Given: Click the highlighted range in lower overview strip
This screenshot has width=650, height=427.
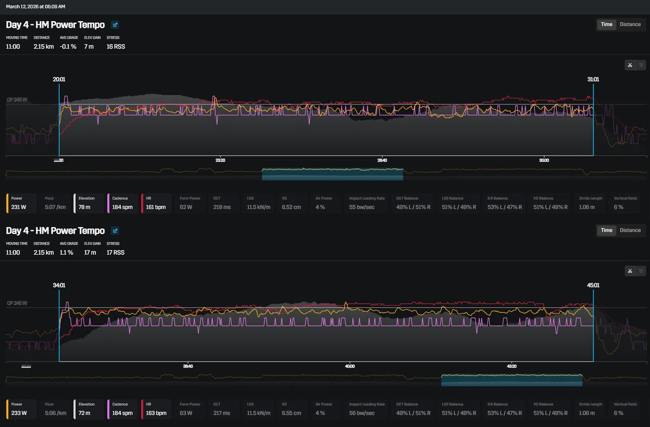Looking at the screenshot, I should [x=512, y=380].
